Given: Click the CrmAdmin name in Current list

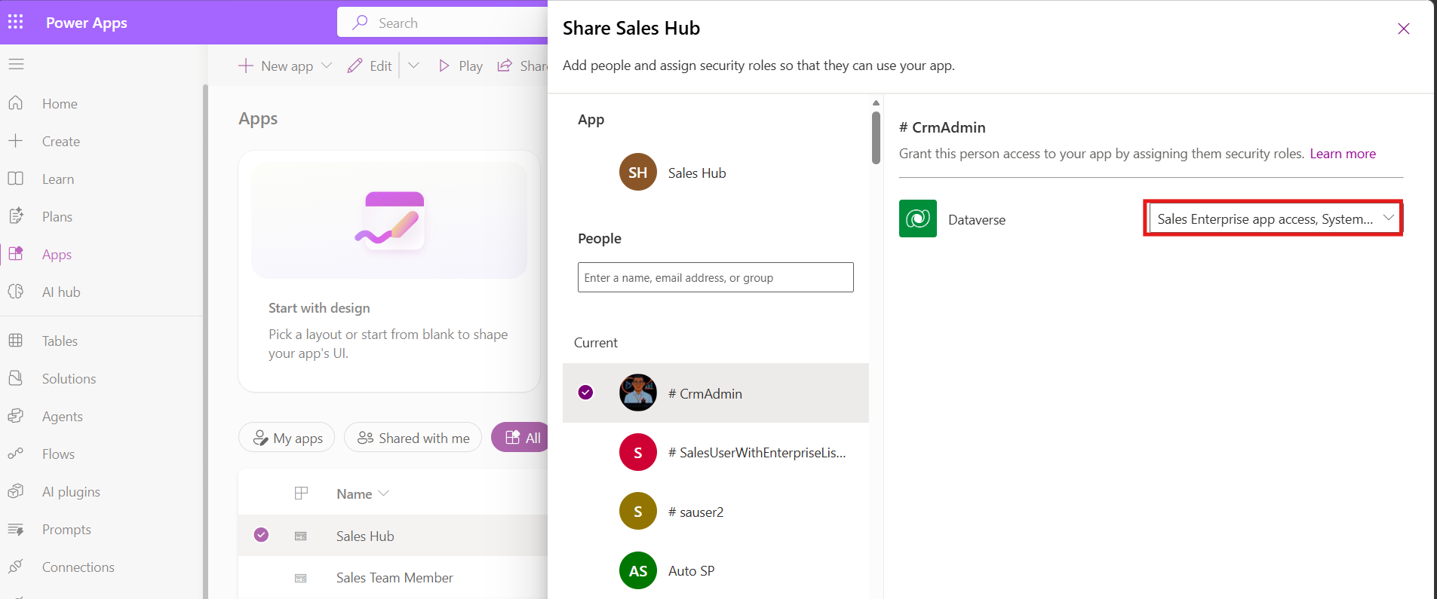Looking at the screenshot, I should 705,394.
